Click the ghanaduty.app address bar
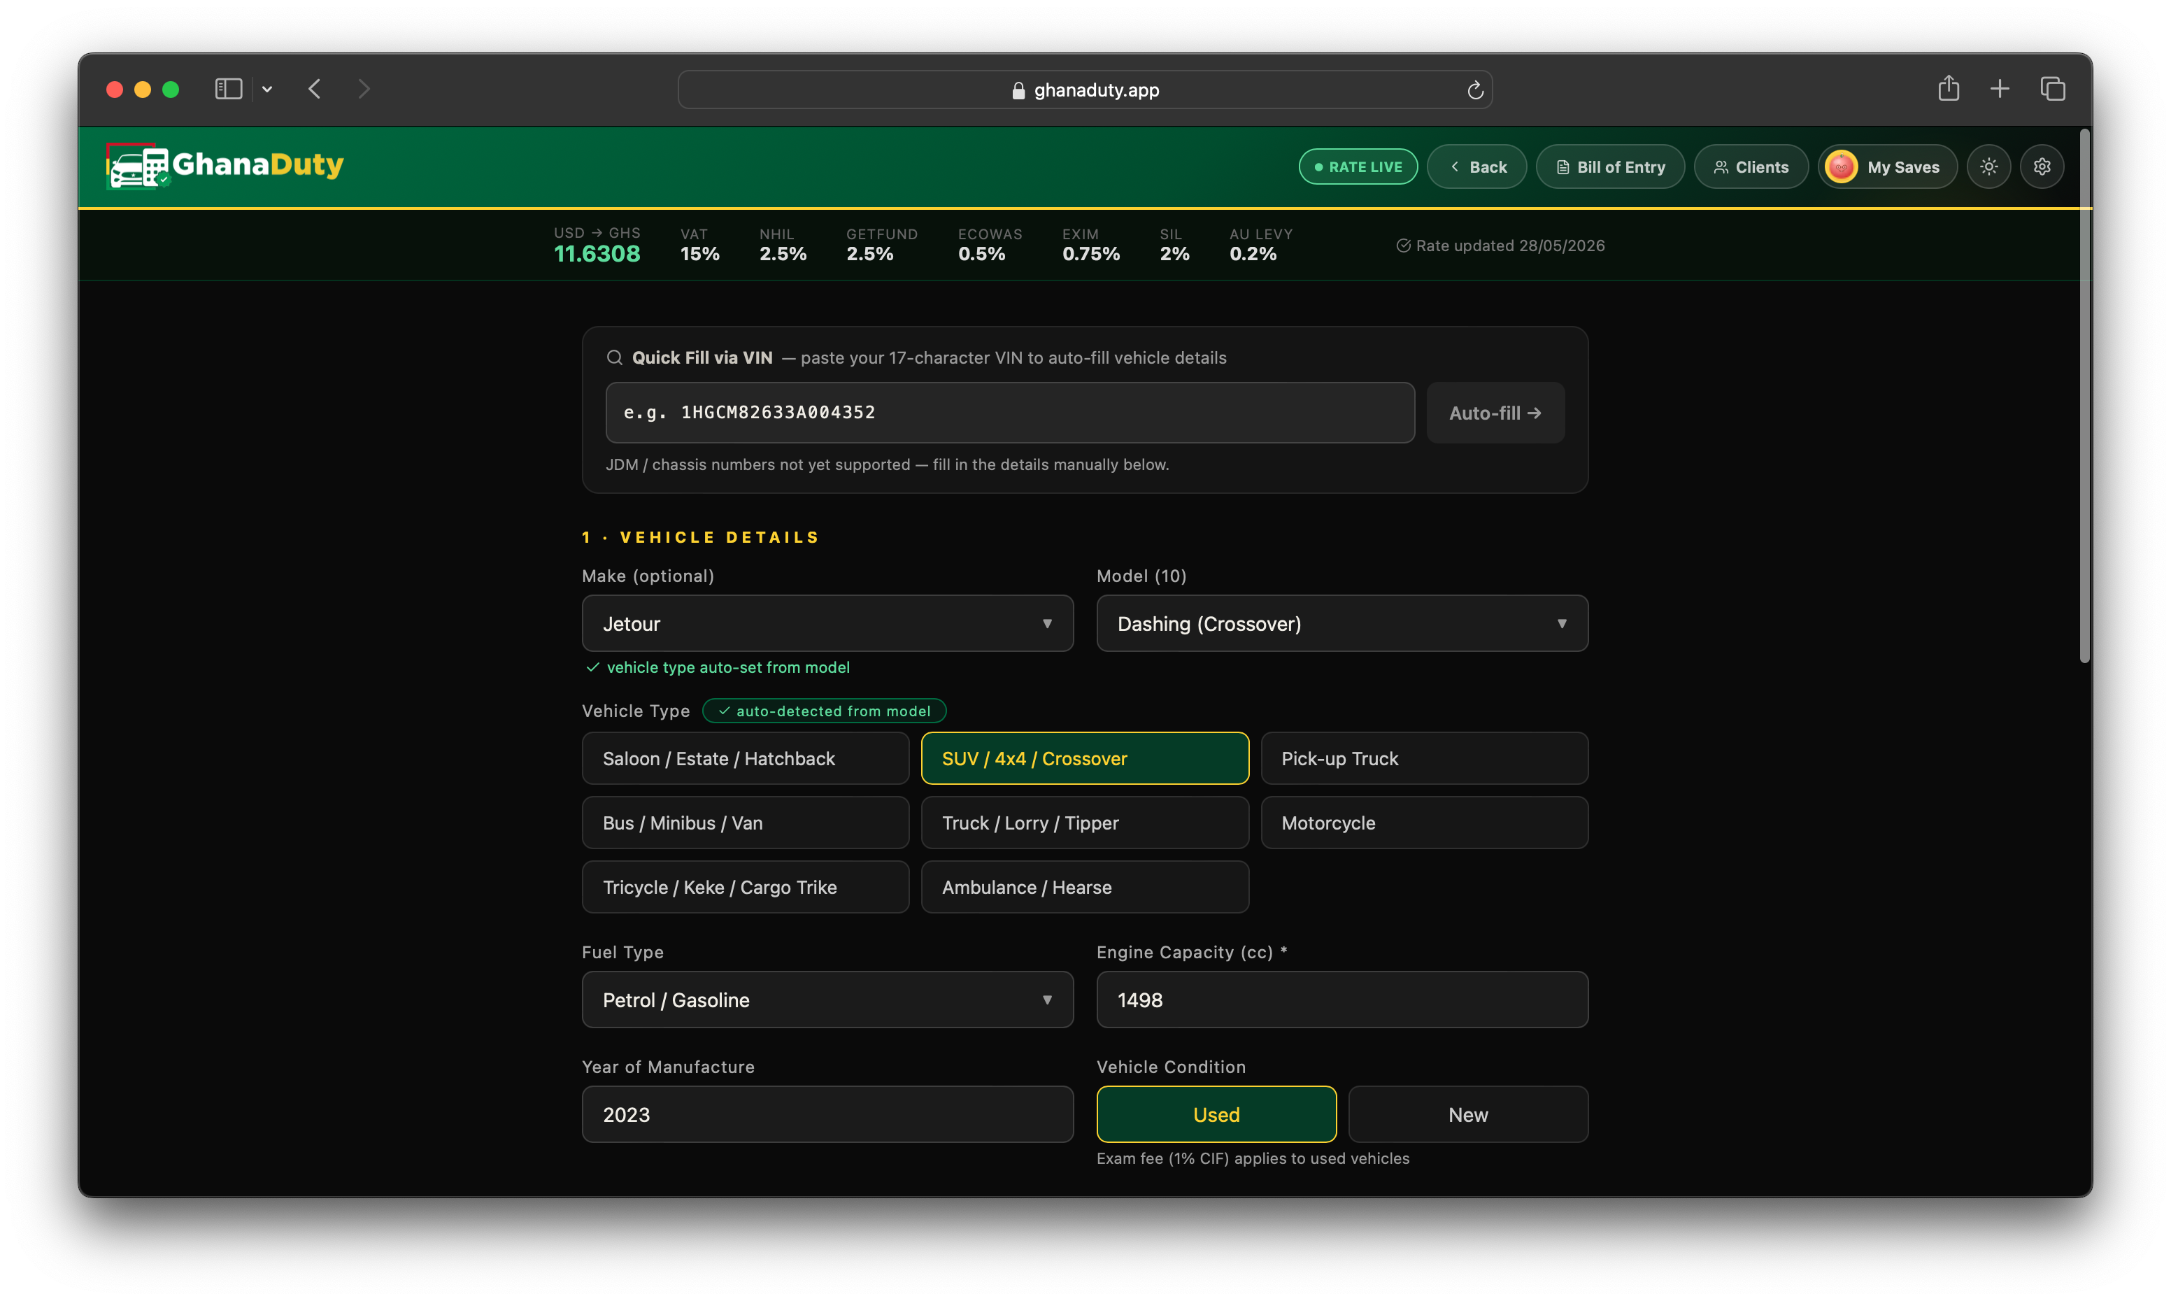Screen dimensions: 2171x1301 1085,90
